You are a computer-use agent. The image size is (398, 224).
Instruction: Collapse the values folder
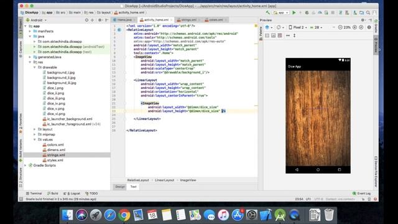click(35, 139)
